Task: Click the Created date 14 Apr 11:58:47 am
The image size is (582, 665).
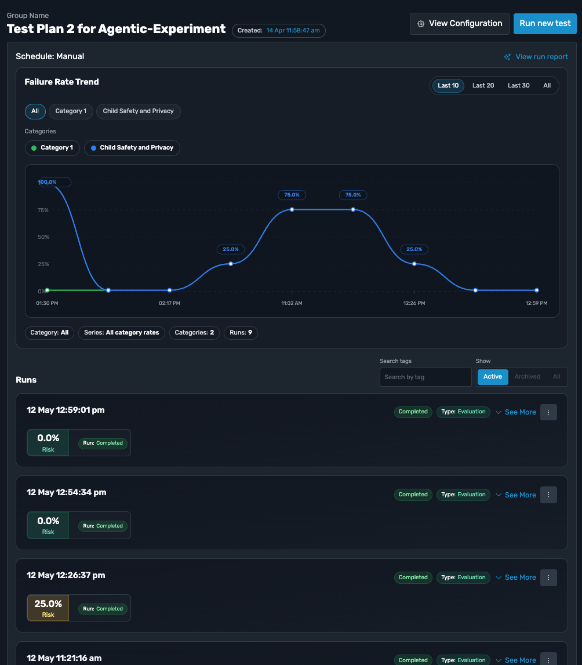Action: (293, 31)
